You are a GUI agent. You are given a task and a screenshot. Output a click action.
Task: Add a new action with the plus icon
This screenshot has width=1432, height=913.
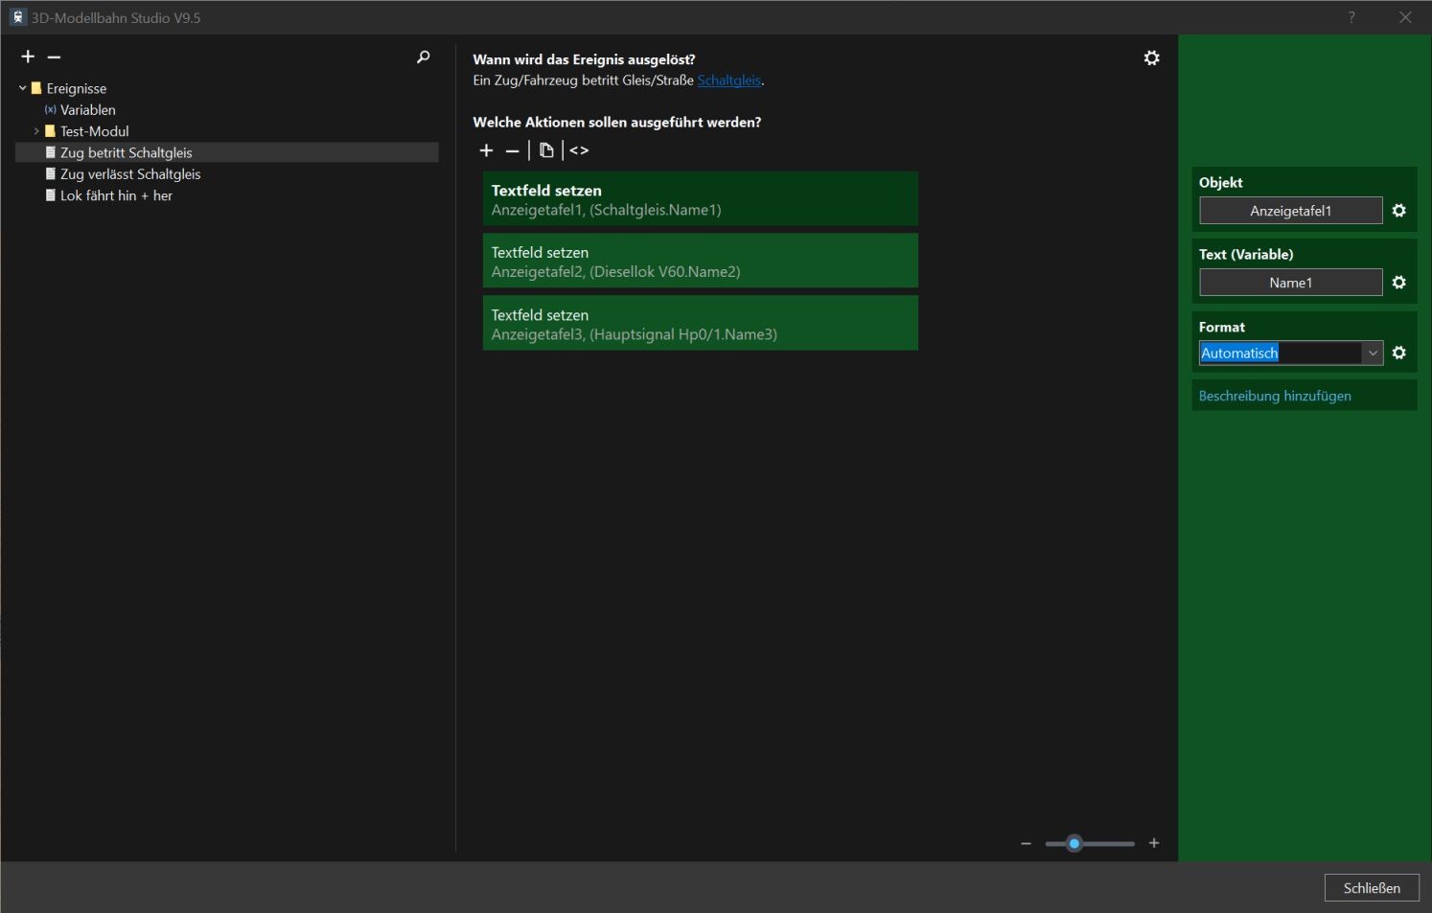tap(486, 150)
